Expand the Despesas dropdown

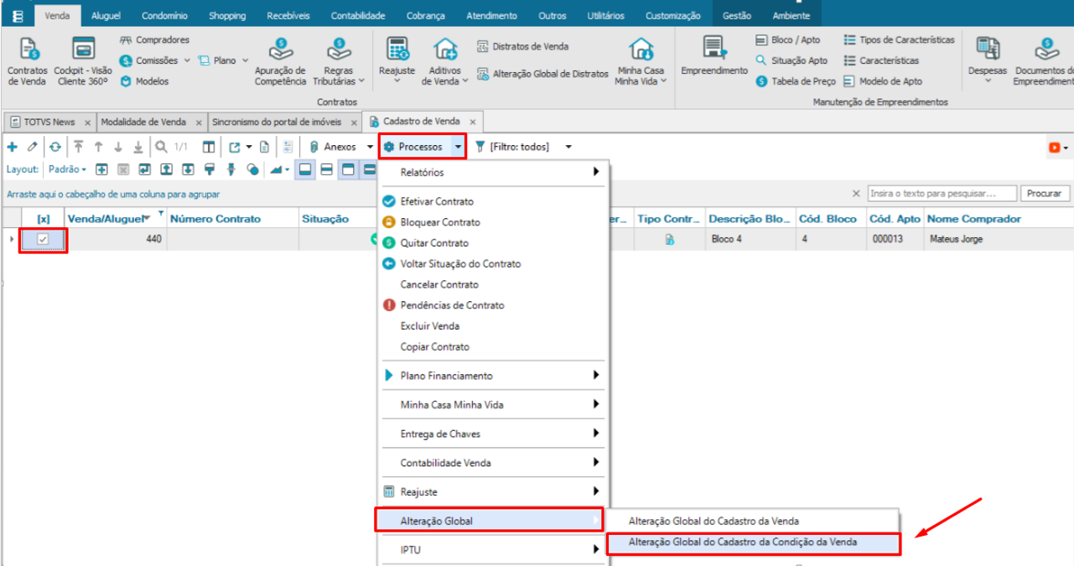pos(988,81)
